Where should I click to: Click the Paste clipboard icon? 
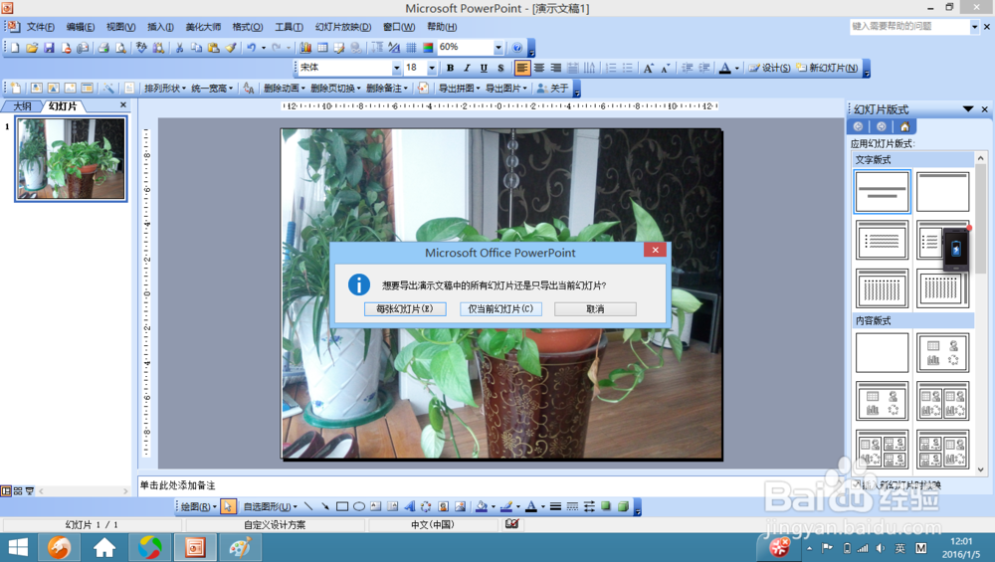click(214, 48)
